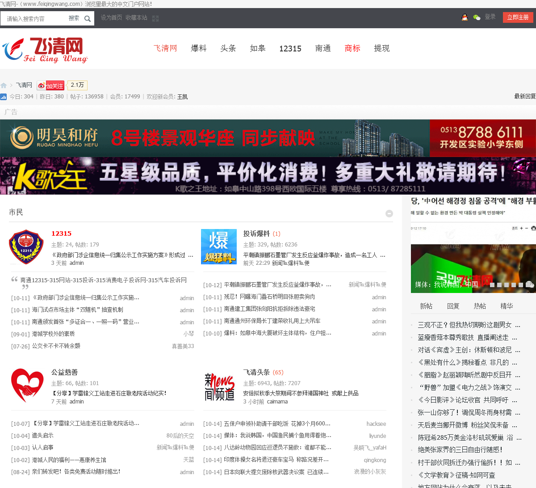Click the 12315 forum badge icon
This screenshot has width=536, height=488.
tap(26, 247)
